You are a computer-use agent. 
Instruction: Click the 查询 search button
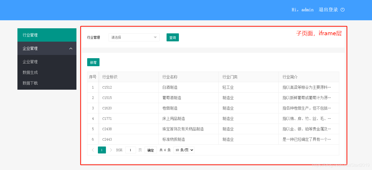pyautogui.click(x=172, y=37)
